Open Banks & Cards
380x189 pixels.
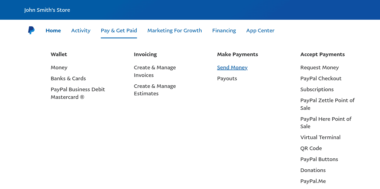[68, 79]
